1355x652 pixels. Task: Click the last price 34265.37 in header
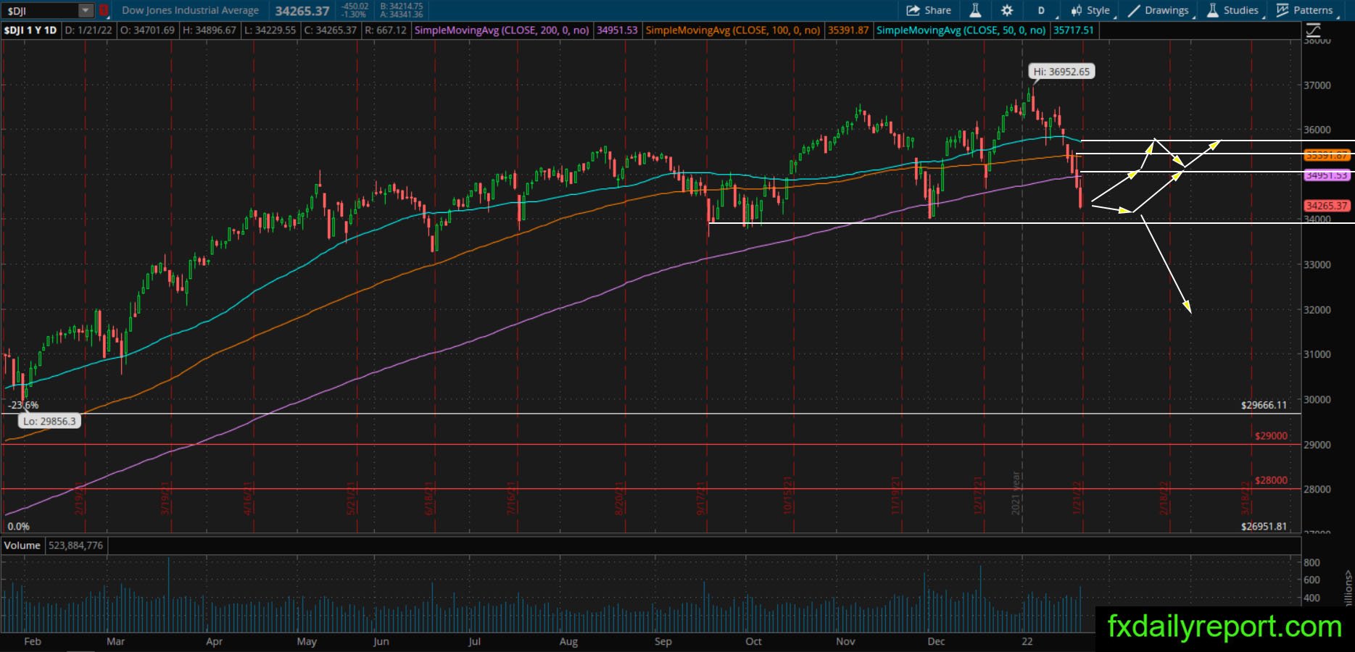(302, 11)
